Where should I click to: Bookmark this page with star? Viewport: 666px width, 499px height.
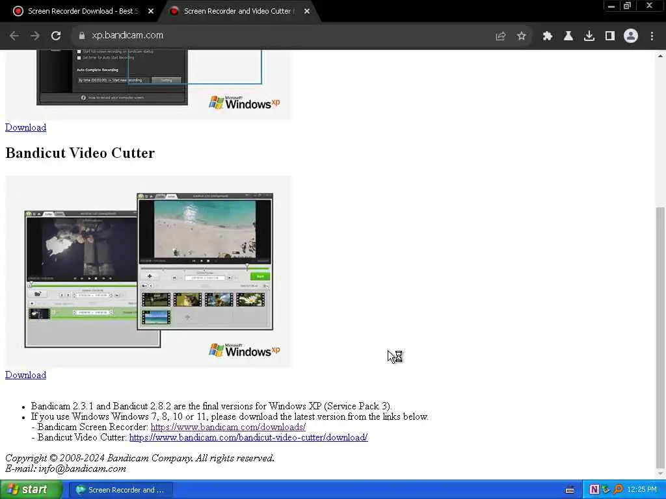click(x=522, y=36)
